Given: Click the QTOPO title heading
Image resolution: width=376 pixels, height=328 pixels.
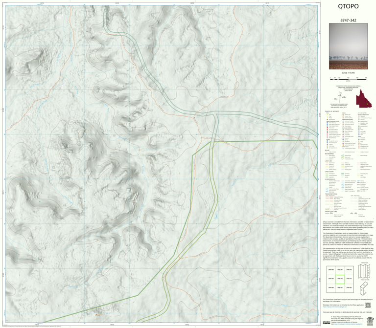Looking at the screenshot, I should click(348, 6).
